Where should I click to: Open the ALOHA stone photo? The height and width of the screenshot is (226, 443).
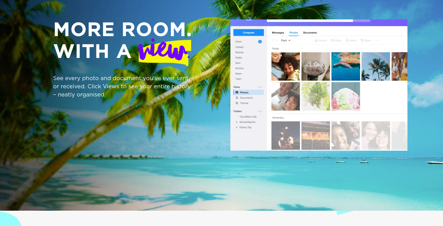pos(316,66)
